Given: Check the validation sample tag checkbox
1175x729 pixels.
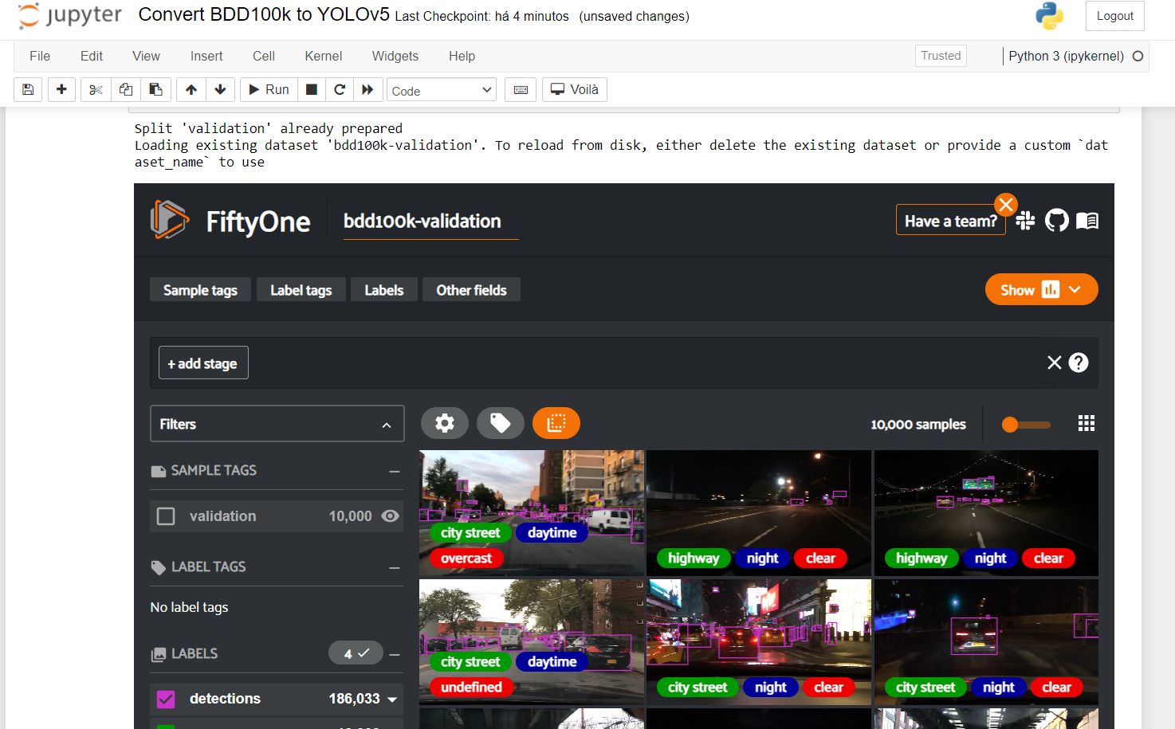Looking at the screenshot, I should point(167,515).
